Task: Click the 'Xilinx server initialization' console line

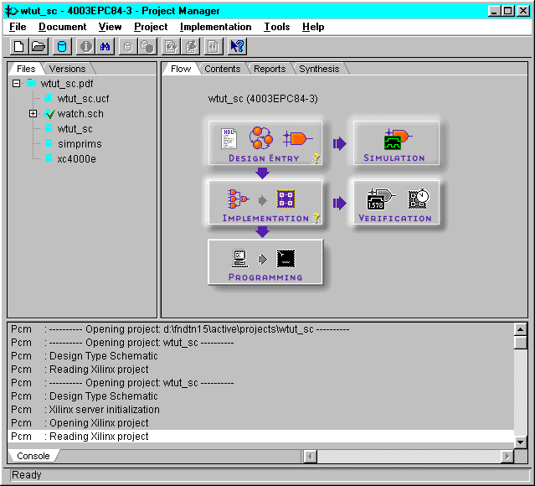Action: tap(260, 410)
